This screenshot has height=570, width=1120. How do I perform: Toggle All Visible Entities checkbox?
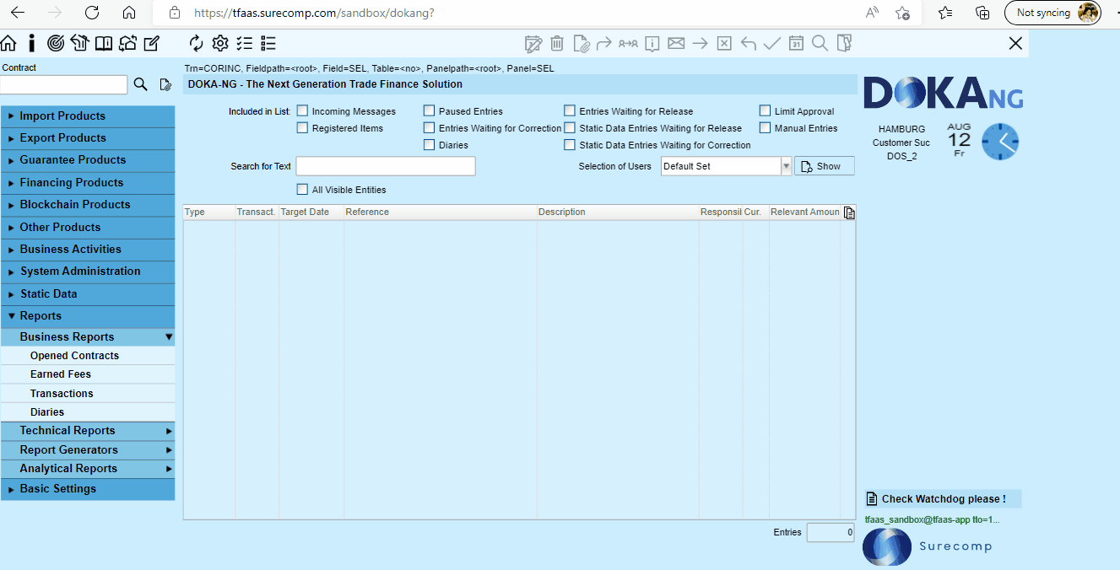302,189
